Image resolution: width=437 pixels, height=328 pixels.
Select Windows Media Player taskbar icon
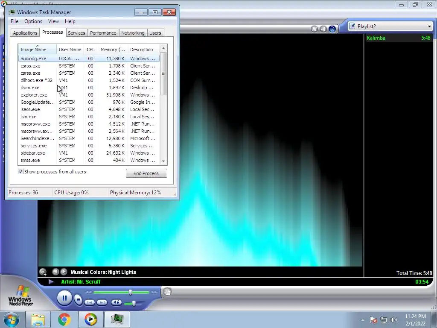[x=90, y=319]
